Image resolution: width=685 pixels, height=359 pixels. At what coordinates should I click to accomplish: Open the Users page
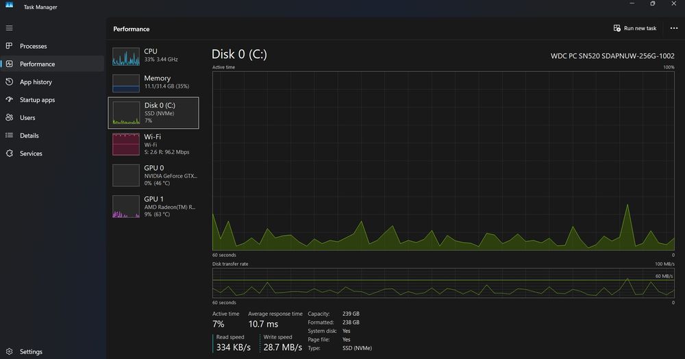tap(27, 117)
